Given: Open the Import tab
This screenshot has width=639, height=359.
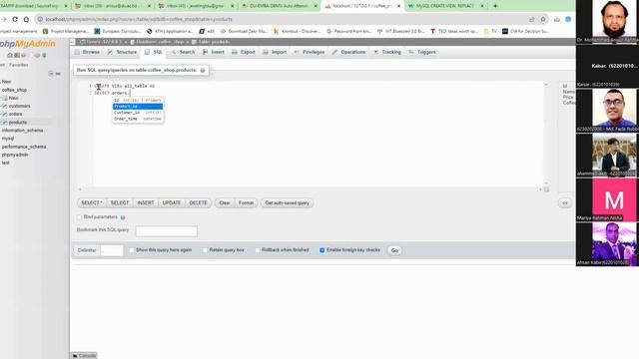Looking at the screenshot, I should point(275,52).
